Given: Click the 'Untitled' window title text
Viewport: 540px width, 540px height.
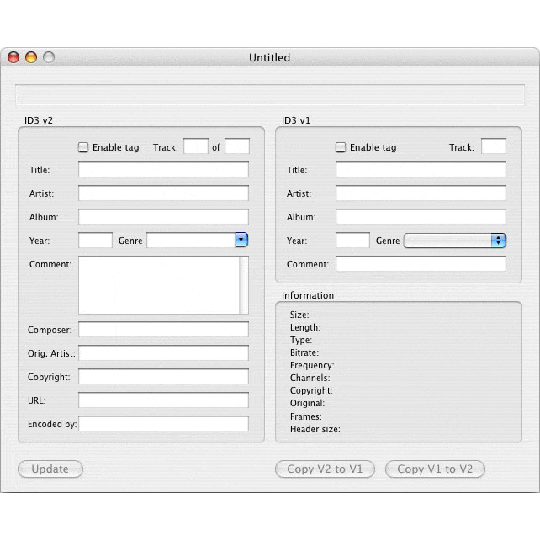Looking at the screenshot, I should click(x=270, y=57).
